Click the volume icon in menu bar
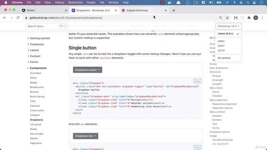This screenshot has height=150, width=267. 211,2
